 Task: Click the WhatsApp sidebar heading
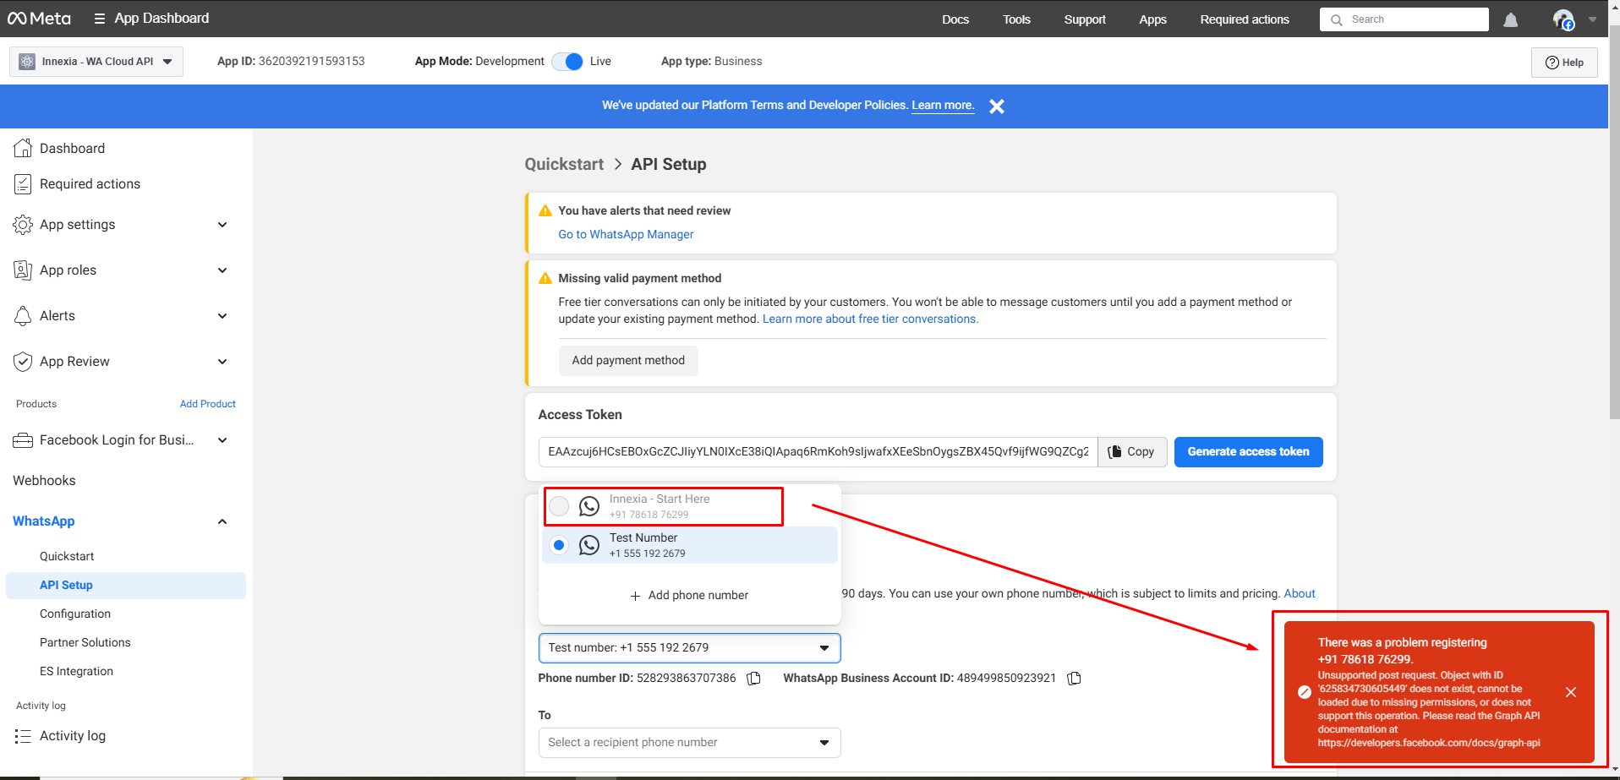coord(44,521)
